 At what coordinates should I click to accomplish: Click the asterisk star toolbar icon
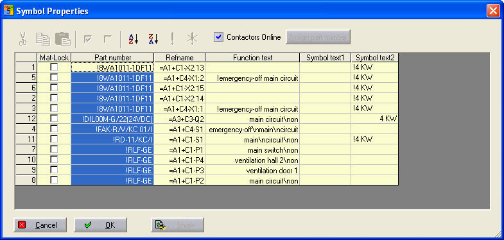(193, 39)
